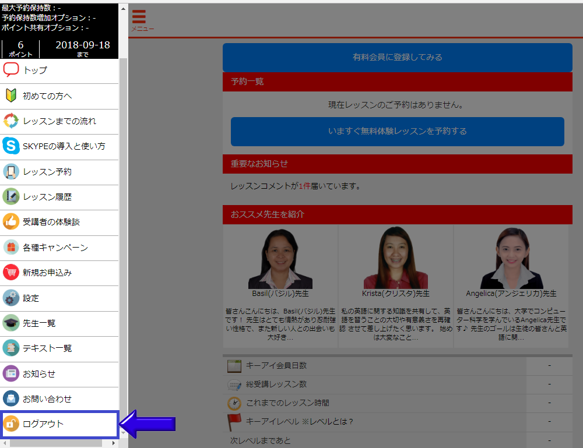Click the books icon for テキスト一覧
The height and width of the screenshot is (448, 583).
point(10,348)
